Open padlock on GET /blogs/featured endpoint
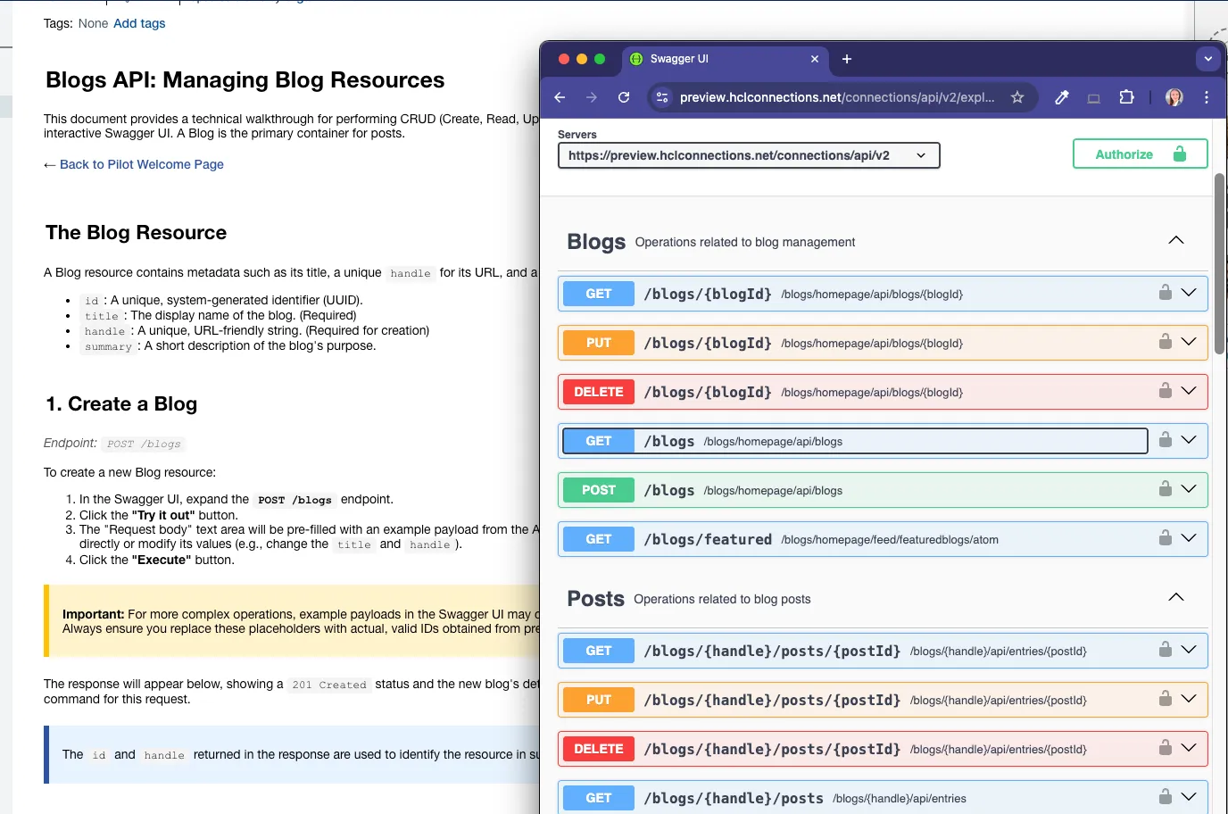The height and width of the screenshot is (814, 1228). (1165, 538)
